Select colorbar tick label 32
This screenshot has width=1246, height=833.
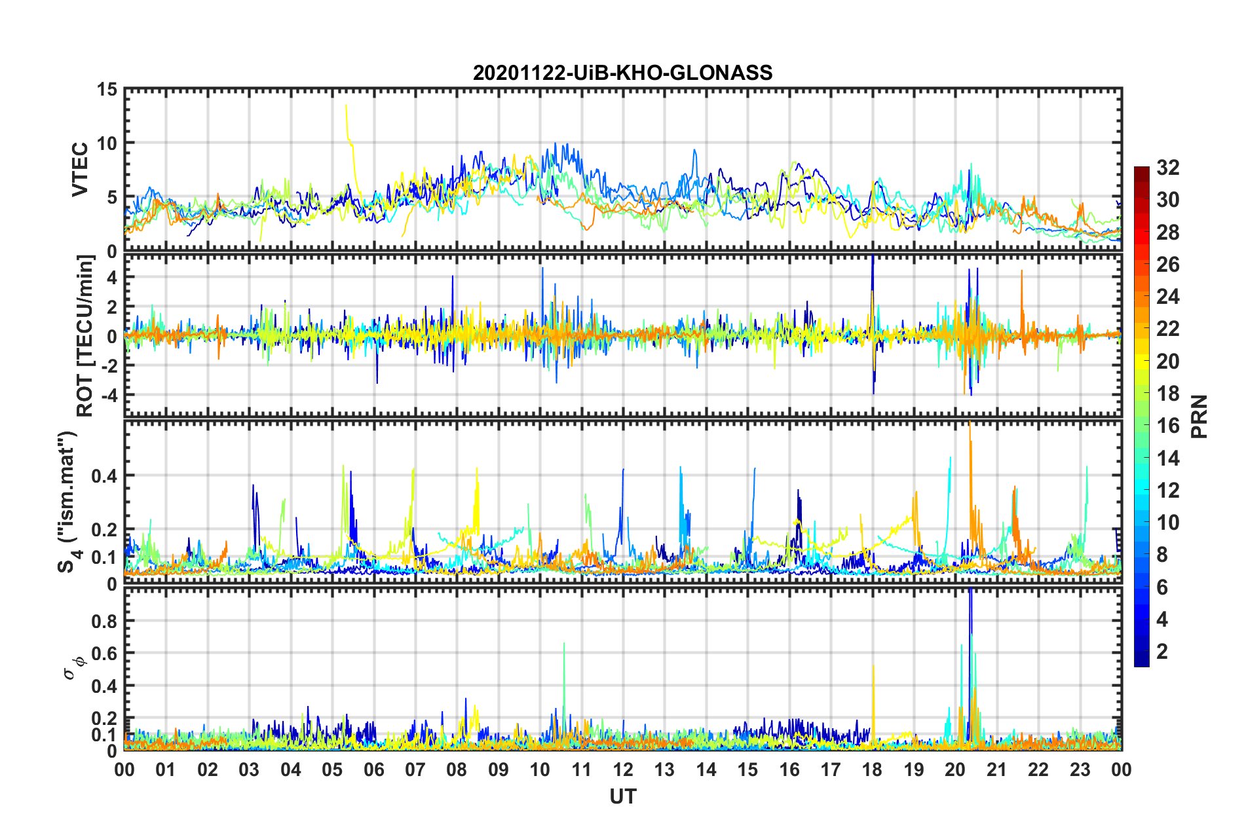pos(1167,168)
